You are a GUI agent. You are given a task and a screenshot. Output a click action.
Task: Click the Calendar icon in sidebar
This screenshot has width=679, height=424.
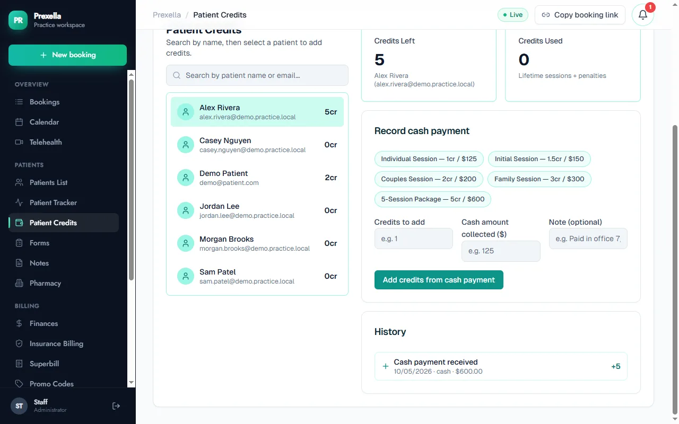tap(19, 122)
